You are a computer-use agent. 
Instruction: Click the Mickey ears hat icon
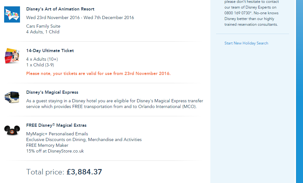(12, 130)
